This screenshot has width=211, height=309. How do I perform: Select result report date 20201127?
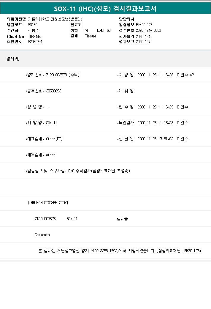[143, 42]
